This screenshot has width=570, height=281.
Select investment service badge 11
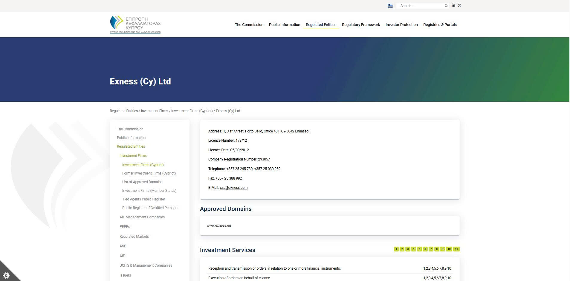tap(456, 249)
